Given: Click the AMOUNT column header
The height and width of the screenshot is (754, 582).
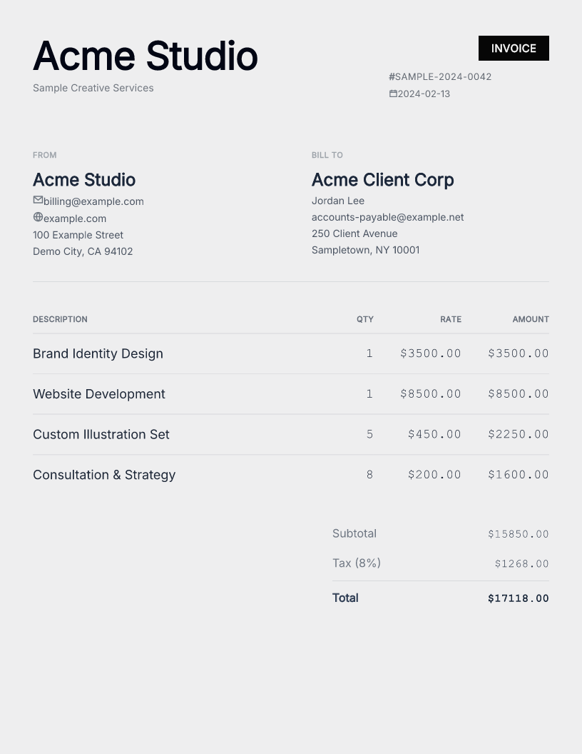Looking at the screenshot, I should [531, 319].
